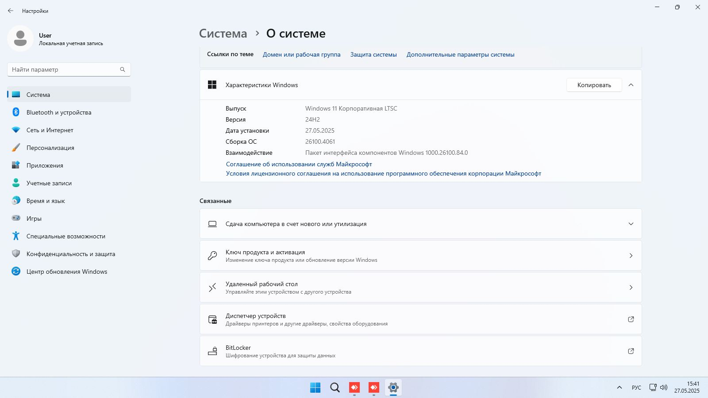Open Центр обновления Windows icon
708x398 pixels.
(x=16, y=272)
